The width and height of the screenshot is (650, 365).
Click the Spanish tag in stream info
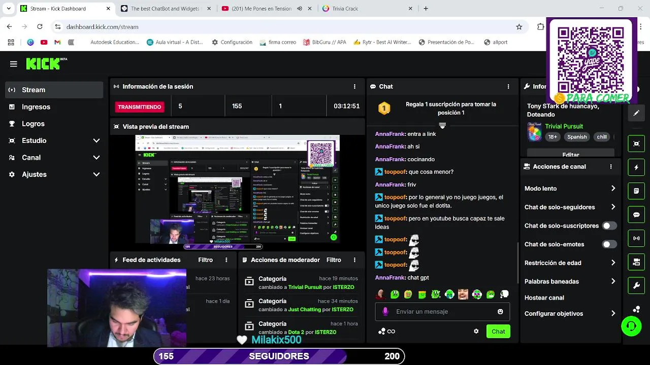pyautogui.click(x=577, y=137)
